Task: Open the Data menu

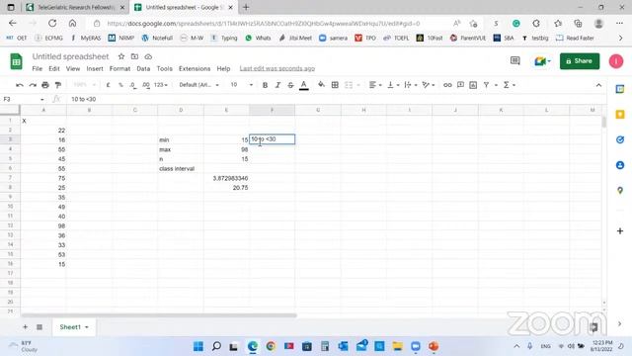Action: tap(143, 68)
